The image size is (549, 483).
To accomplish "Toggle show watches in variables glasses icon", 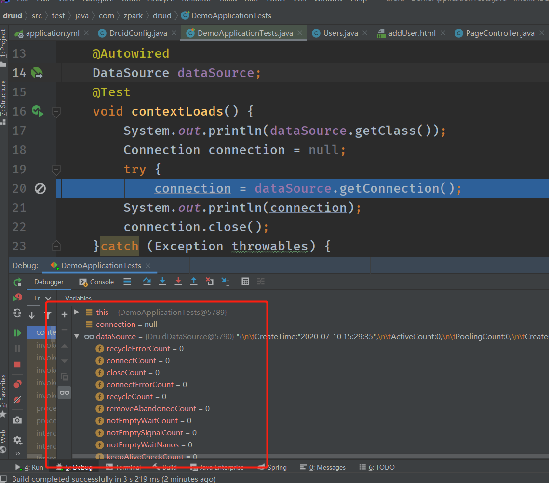I will click(65, 393).
